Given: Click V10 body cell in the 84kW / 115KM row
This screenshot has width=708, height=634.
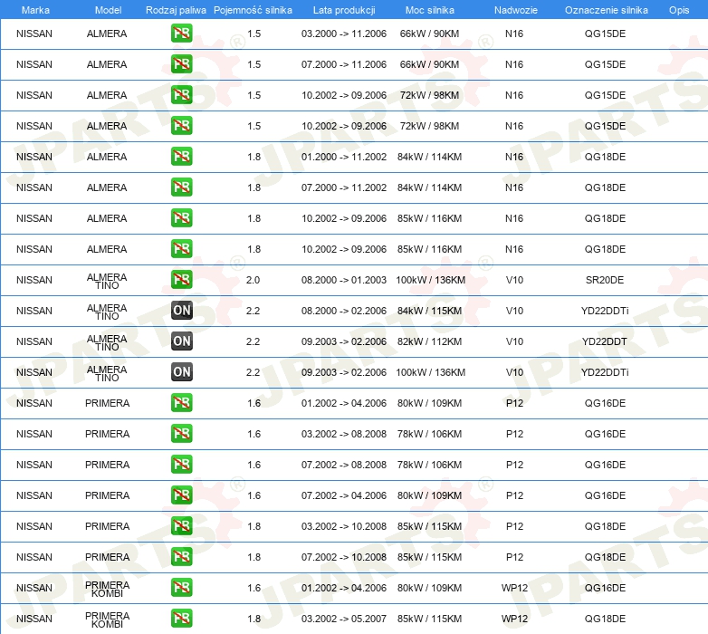Looking at the screenshot, I should click(514, 311).
